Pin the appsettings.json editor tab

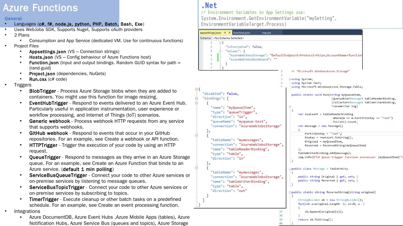[x=225, y=33]
